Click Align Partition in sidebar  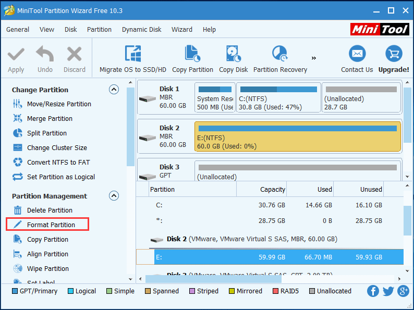tap(41, 254)
